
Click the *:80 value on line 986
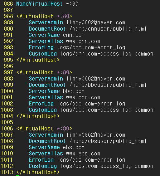[x=72, y=4]
